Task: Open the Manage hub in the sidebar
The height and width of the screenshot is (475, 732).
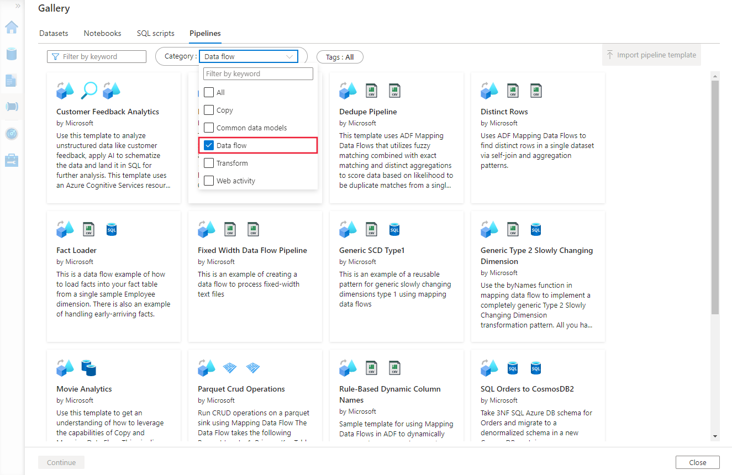Action: pyautogui.click(x=12, y=160)
